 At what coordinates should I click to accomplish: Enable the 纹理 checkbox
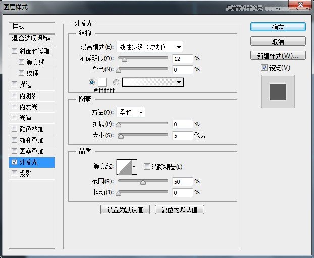tap(21, 73)
